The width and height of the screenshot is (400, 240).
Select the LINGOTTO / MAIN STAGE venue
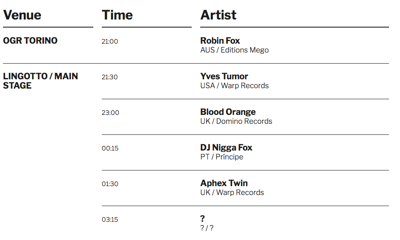pyautogui.click(x=40, y=81)
